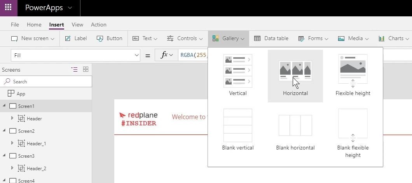Expand the Header group
Image resolution: width=412 pixels, height=183 pixels.
(x=12, y=118)
